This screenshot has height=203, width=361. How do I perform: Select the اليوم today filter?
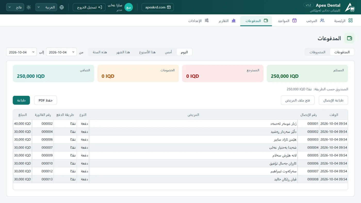pos(184,52)
